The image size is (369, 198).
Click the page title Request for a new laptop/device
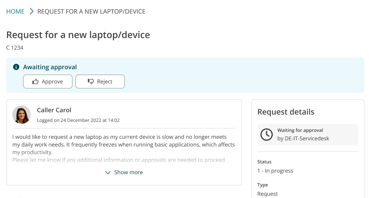pyautogui.click(x=78, y=35)
